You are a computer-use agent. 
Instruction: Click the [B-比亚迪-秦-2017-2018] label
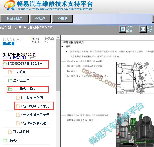click(x=19, y=54)
